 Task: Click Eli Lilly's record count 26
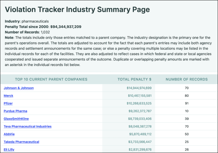tap(187, 149)
